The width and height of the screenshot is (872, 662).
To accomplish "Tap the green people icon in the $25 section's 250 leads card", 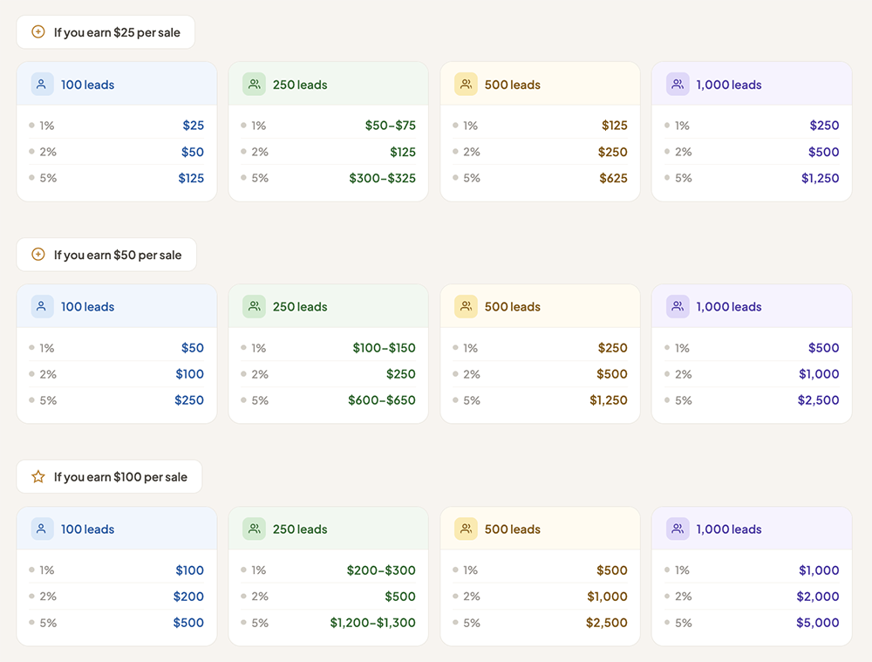I will [254, 85].
